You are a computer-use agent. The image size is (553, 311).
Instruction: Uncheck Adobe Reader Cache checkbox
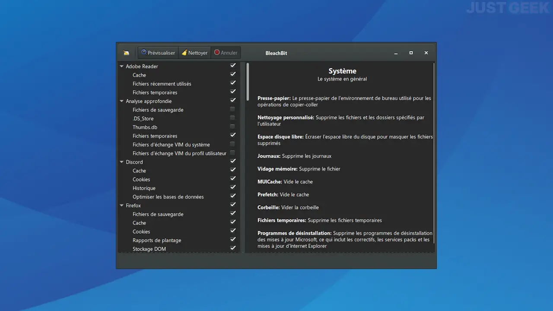(x=233, y=74)
